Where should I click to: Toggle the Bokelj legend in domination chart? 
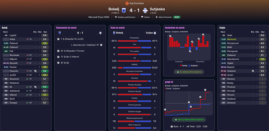[x=183, y=65]
